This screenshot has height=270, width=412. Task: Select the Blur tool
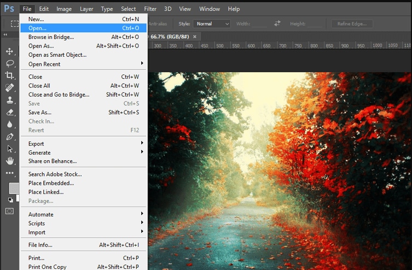(10, 124)
